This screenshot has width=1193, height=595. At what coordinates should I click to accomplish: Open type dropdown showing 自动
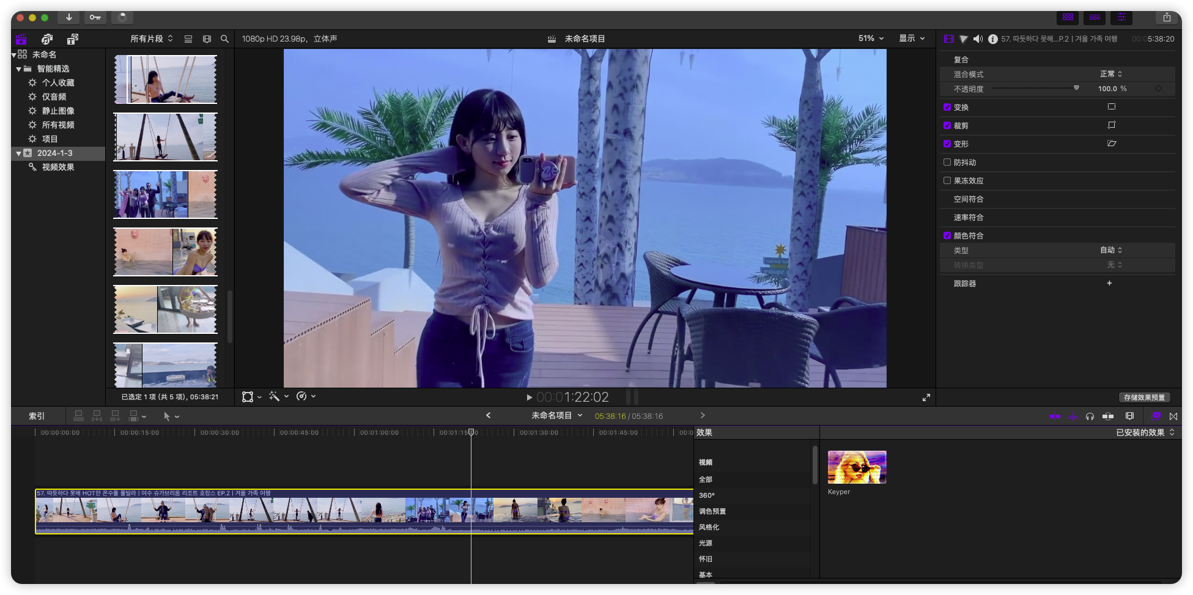(x=1111, y=250)
